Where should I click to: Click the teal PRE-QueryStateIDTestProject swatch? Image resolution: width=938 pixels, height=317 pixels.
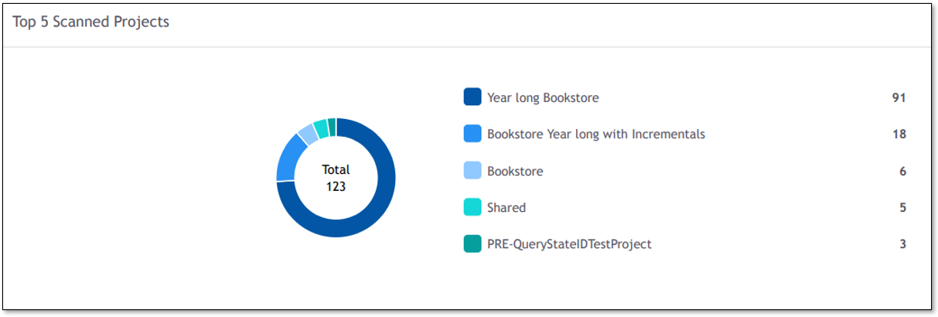tap(472, 244)
